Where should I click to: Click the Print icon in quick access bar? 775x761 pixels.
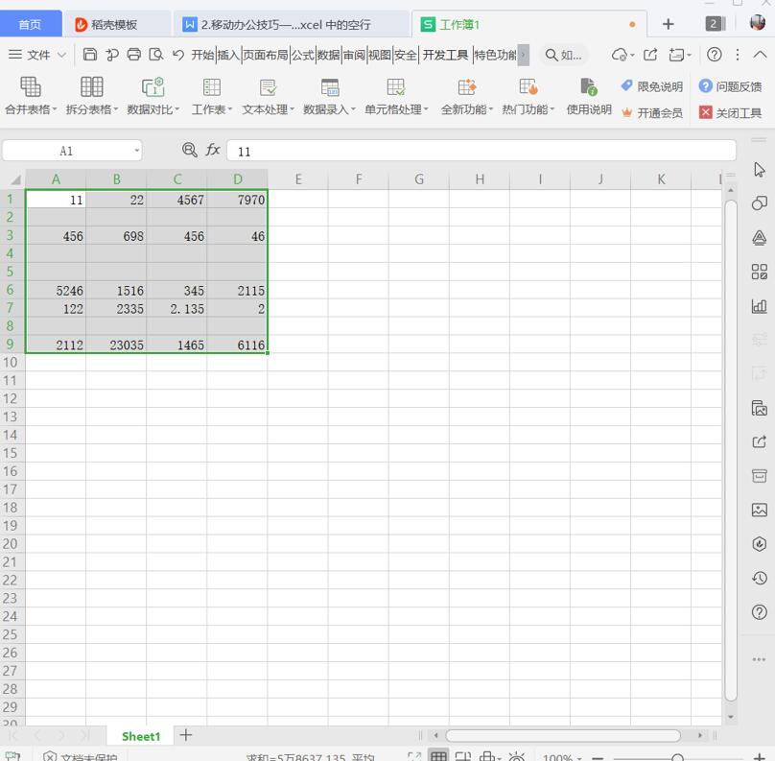click(x=134, y=55)
